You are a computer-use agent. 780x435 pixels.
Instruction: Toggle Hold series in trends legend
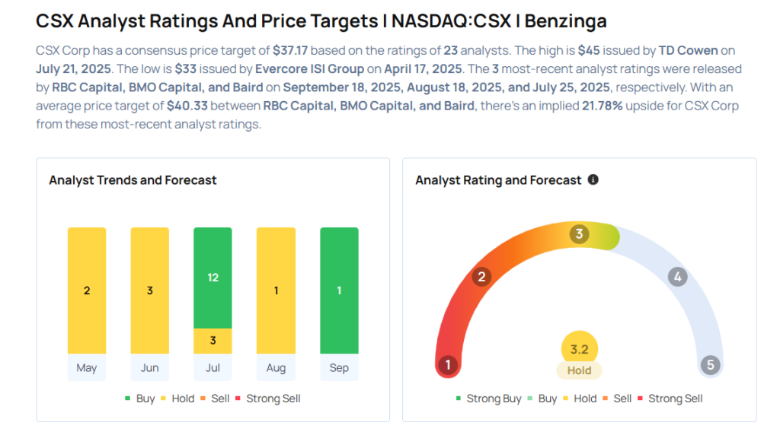[x=180, y=398]
